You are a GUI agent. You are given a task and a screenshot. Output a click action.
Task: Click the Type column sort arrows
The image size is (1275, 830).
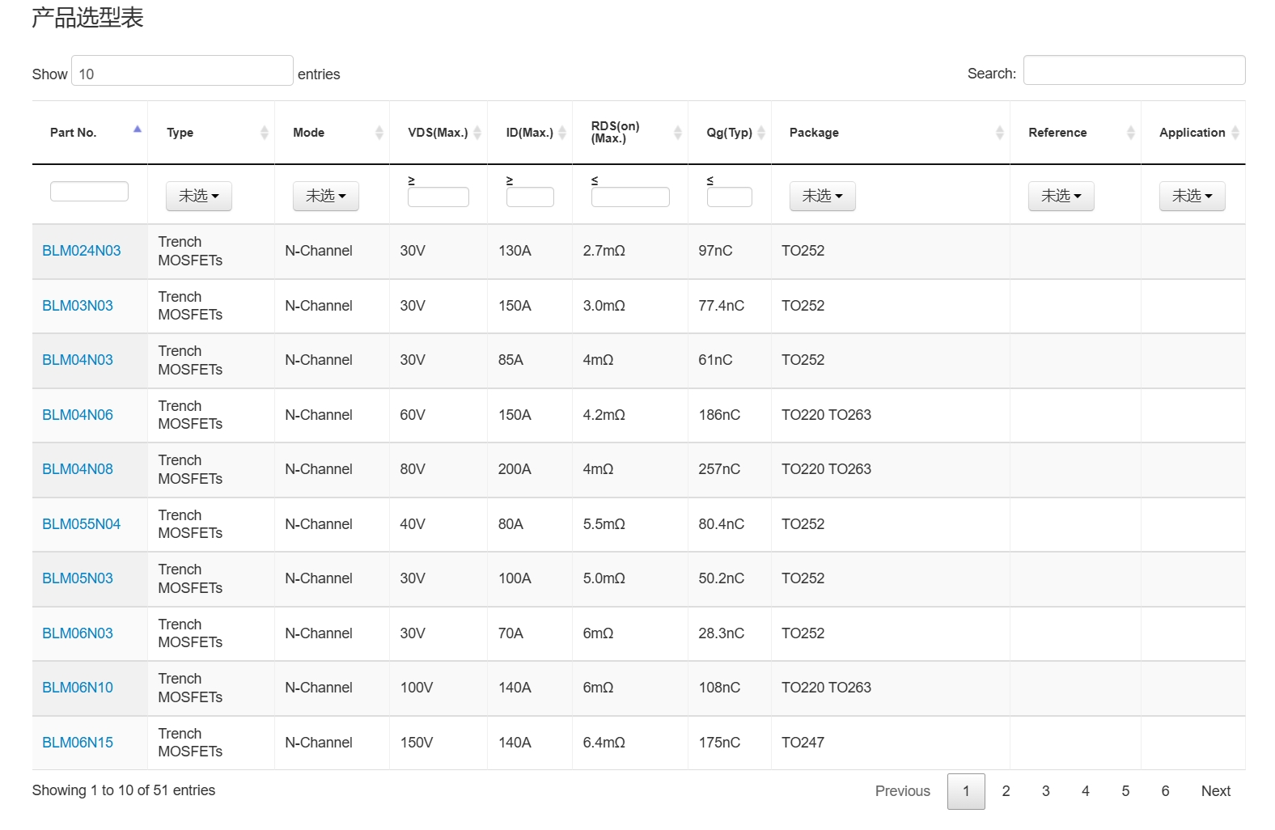tap(264, 133)
